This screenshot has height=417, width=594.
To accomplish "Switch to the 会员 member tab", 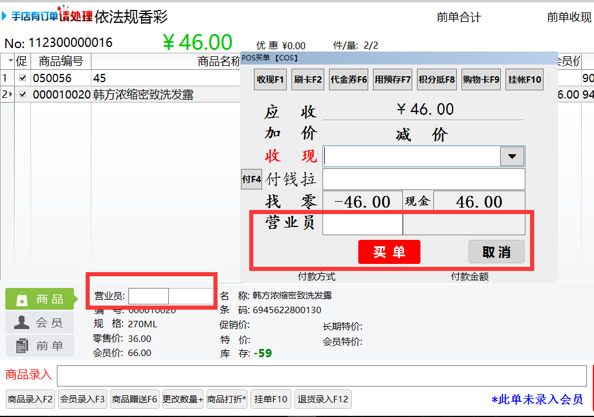I will click(x=40, y=323).
